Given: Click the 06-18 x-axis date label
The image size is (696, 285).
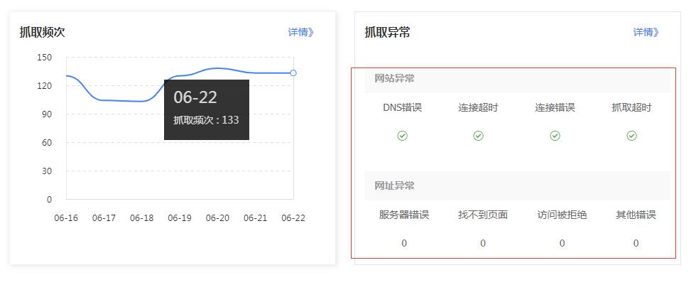Looking at the screenshot, I should 141,218.
